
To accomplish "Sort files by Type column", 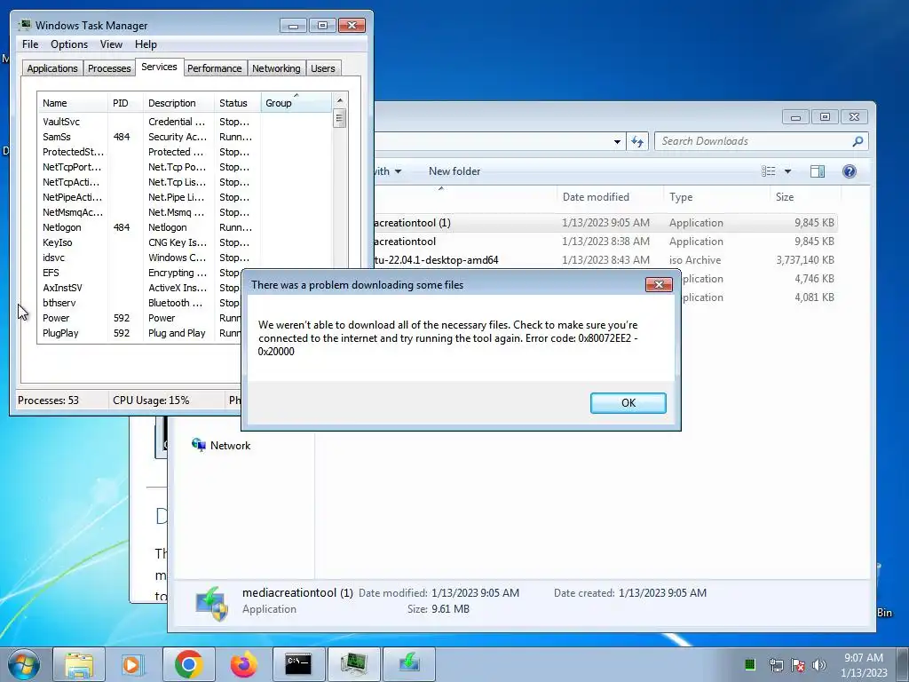I will (x=716, y=197).
